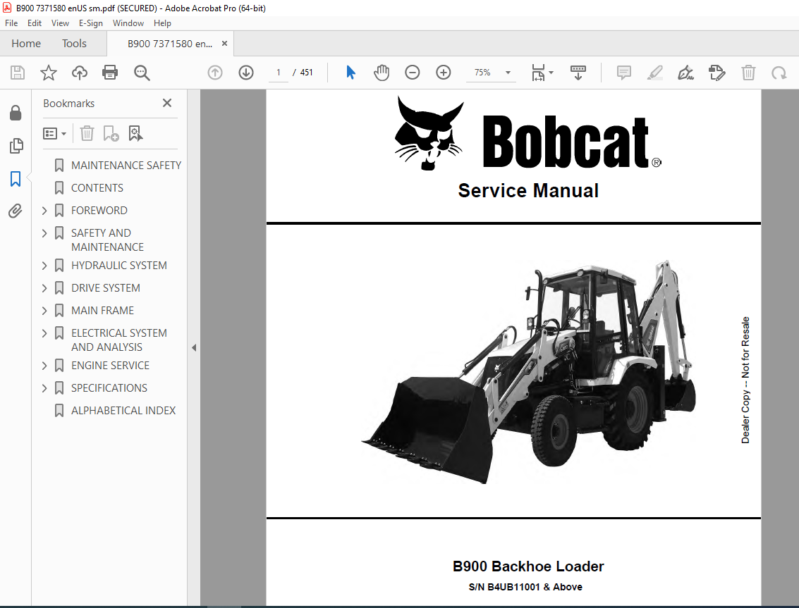Collapse the navigation pane with side arrow
This screenshot has width=799, height=608.
point(194,348)
